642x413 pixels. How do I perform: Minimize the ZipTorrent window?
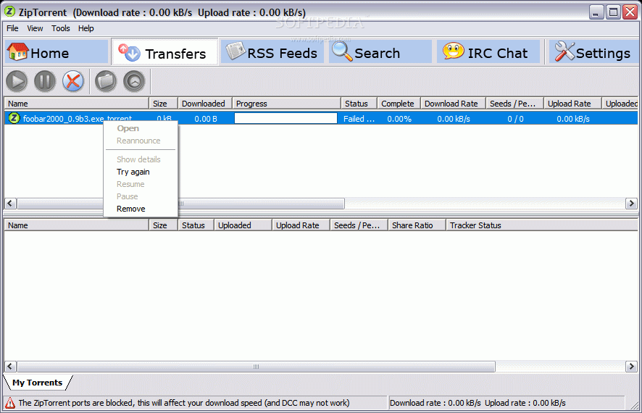[x=596, y=12]
